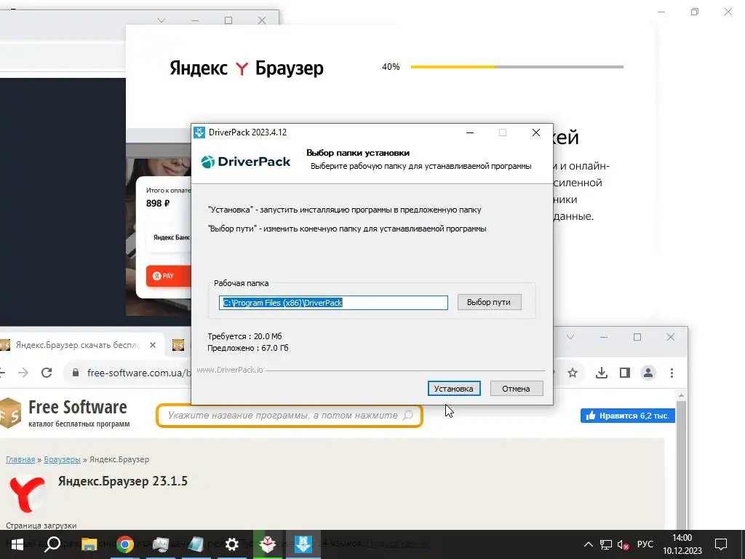Click the www.DriverPack.io text
745x559 pixels.
tap(230, 370)
